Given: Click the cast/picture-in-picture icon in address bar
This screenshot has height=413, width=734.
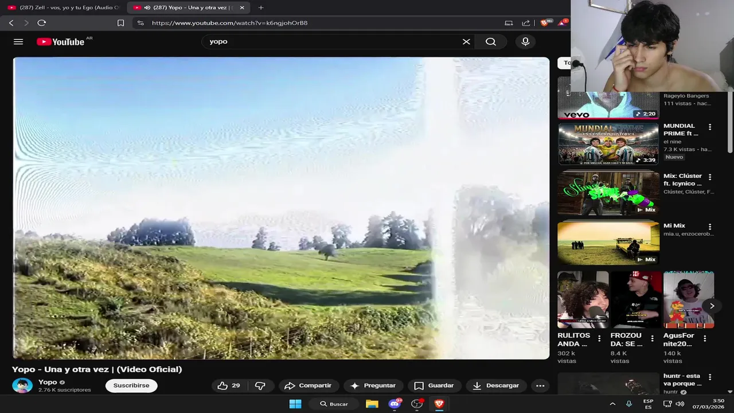Looking at the screenshot, I should click(x=509, y=23).
